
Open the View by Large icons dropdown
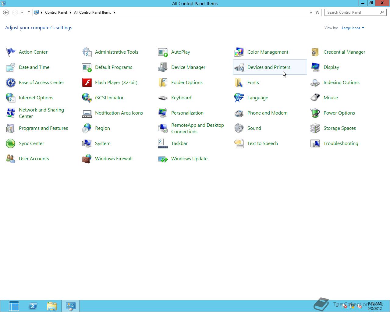353,28
